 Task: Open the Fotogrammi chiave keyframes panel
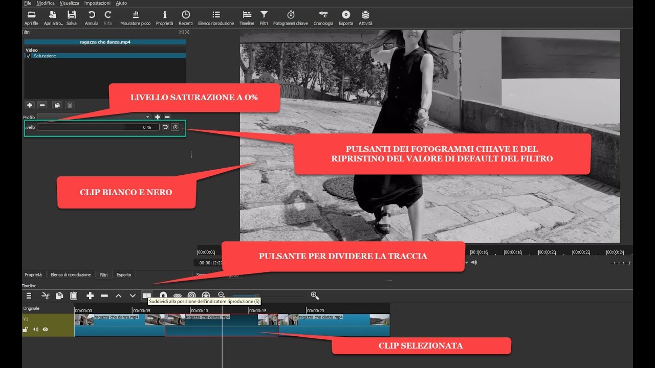coord(291,18)
